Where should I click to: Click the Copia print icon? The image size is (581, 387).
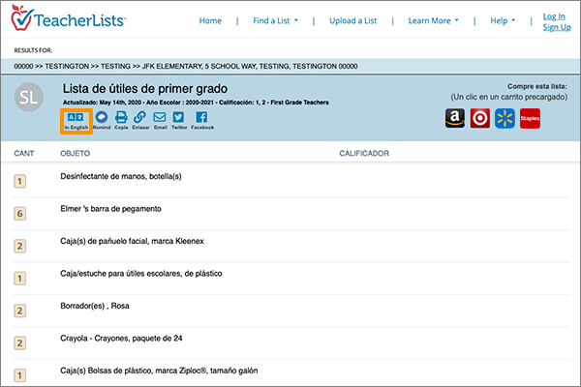coord(121,118)
